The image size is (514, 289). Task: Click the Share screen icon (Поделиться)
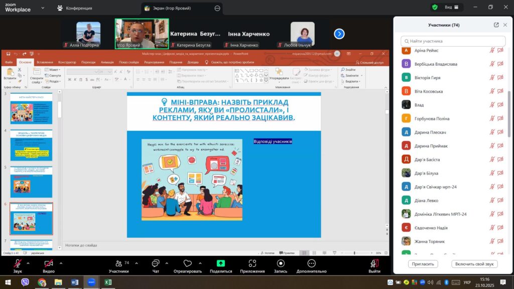pyautogui.click(x=220, y=264)
